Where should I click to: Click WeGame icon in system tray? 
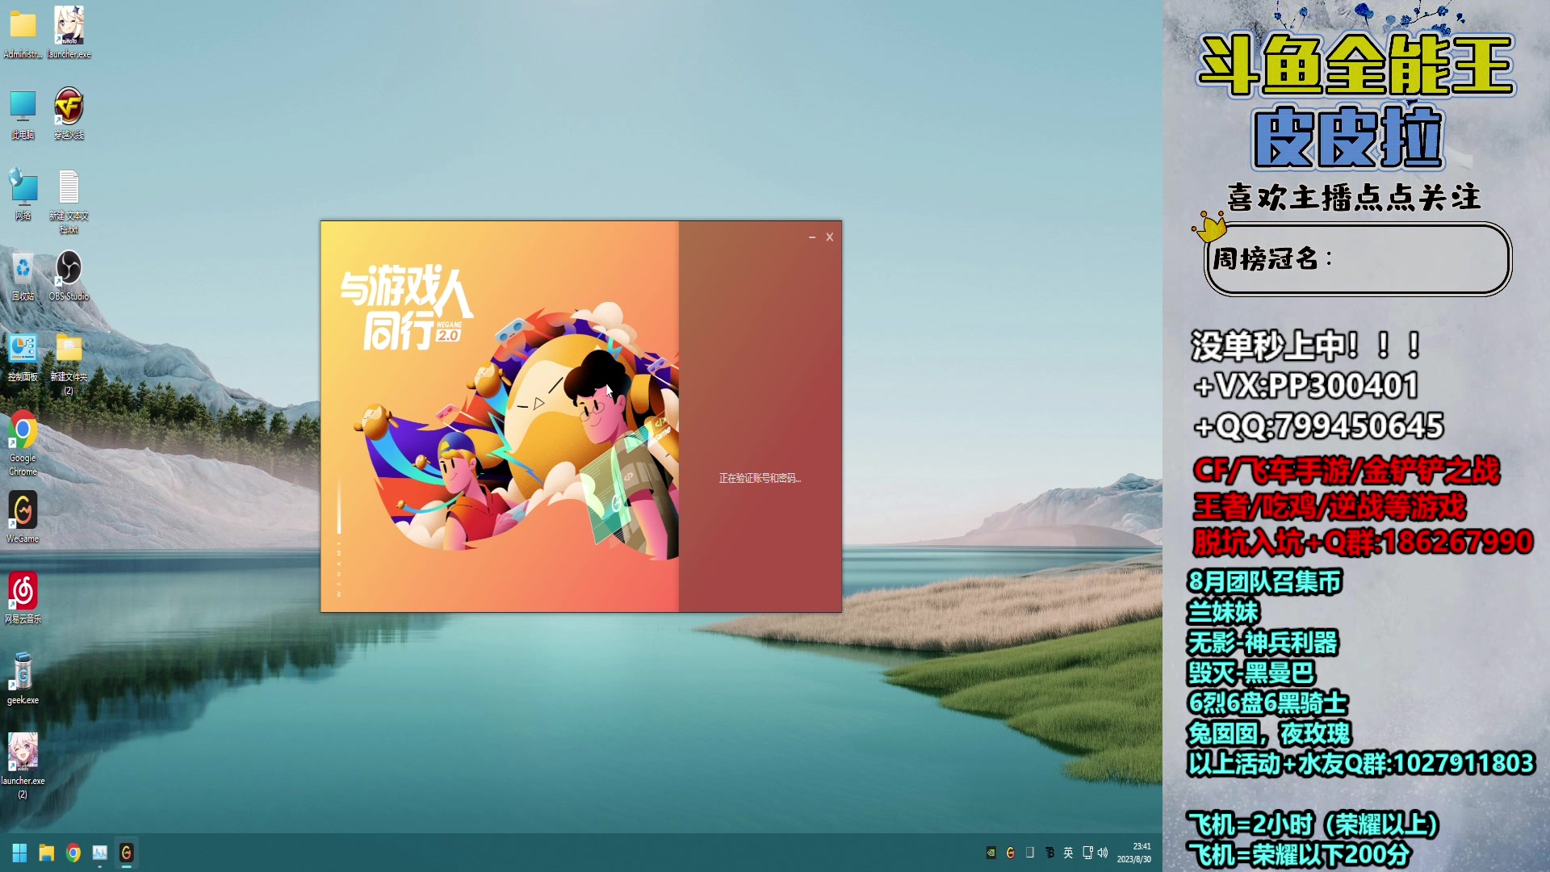pyautogui.click(x=1010, y=853)
